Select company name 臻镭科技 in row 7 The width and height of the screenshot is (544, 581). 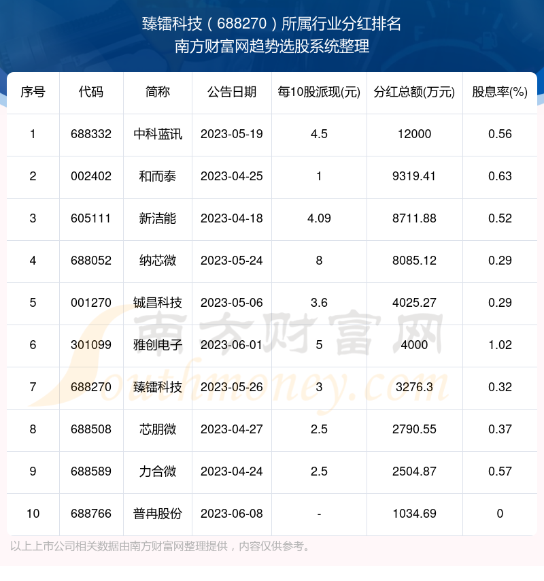[158, 388]
